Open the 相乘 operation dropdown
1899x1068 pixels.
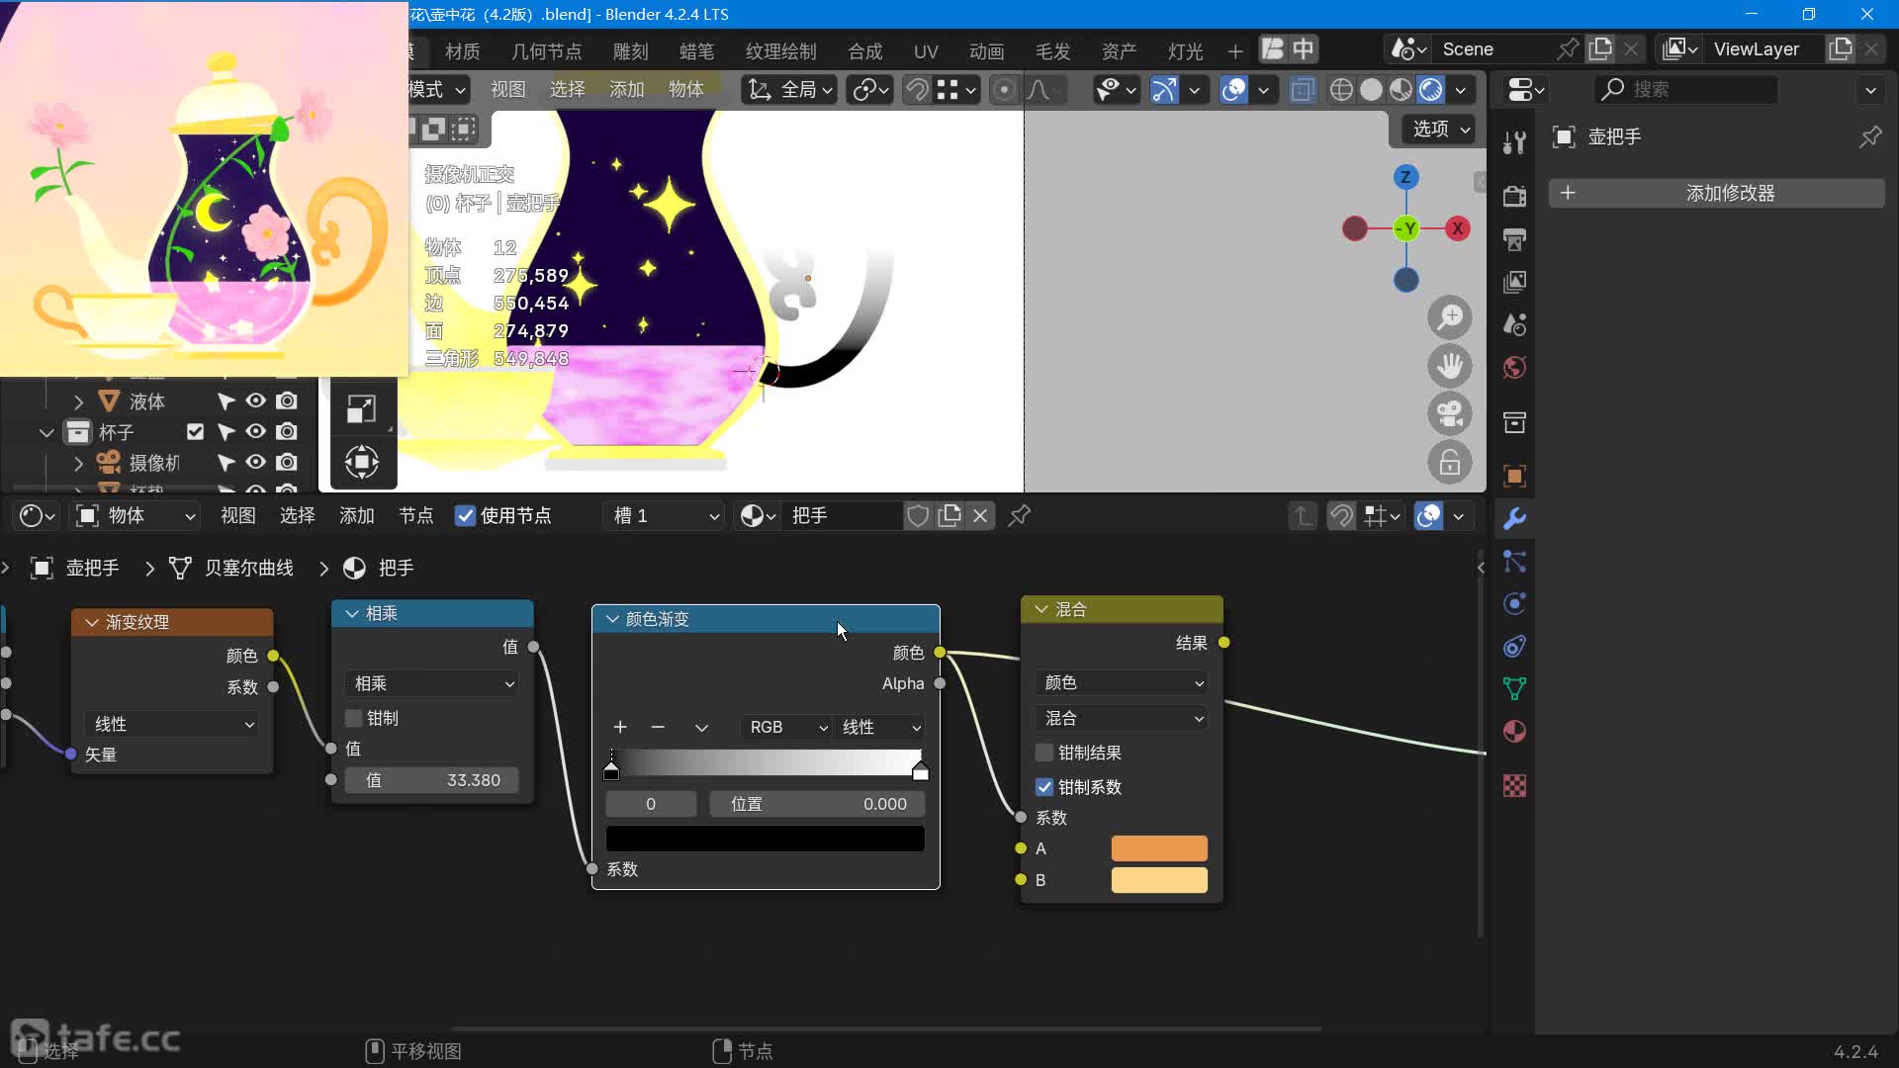pos(432,683)
